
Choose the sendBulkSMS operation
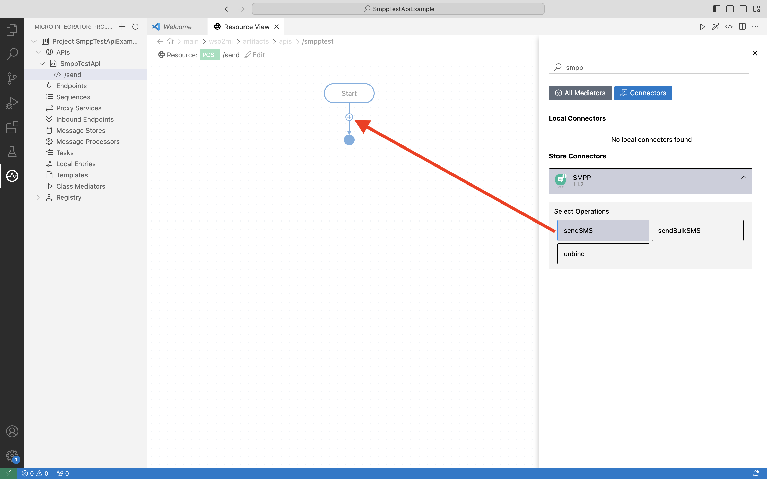click(698, 230)
